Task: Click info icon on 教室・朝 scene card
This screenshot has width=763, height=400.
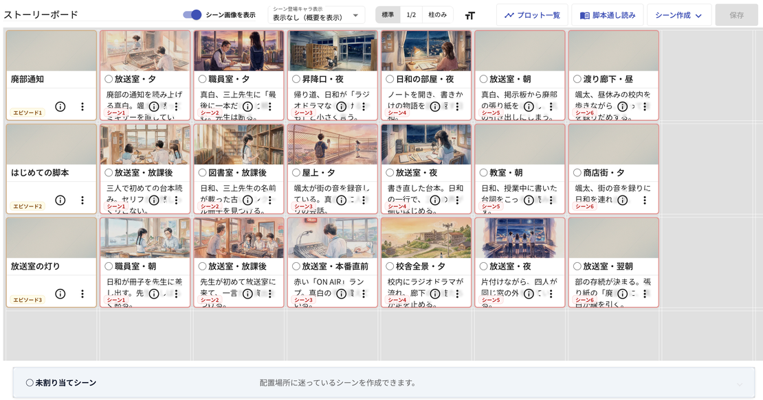Action: click(x=529, y=200)
